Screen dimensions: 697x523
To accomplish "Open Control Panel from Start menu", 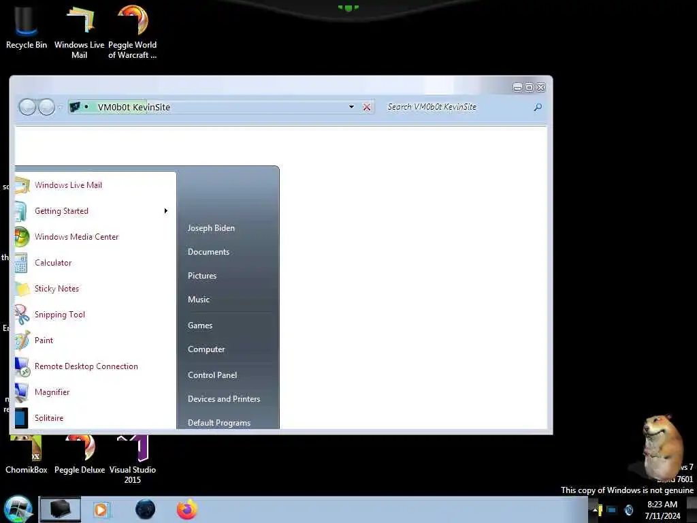I will tap(212, 375).
